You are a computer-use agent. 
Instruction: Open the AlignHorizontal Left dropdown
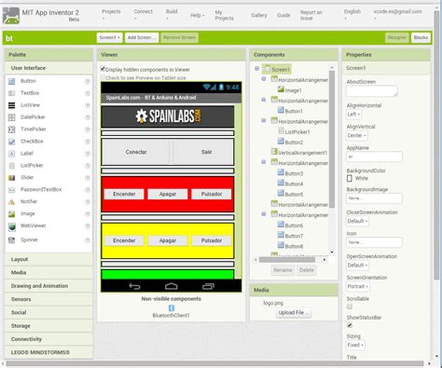coord(353,115)
